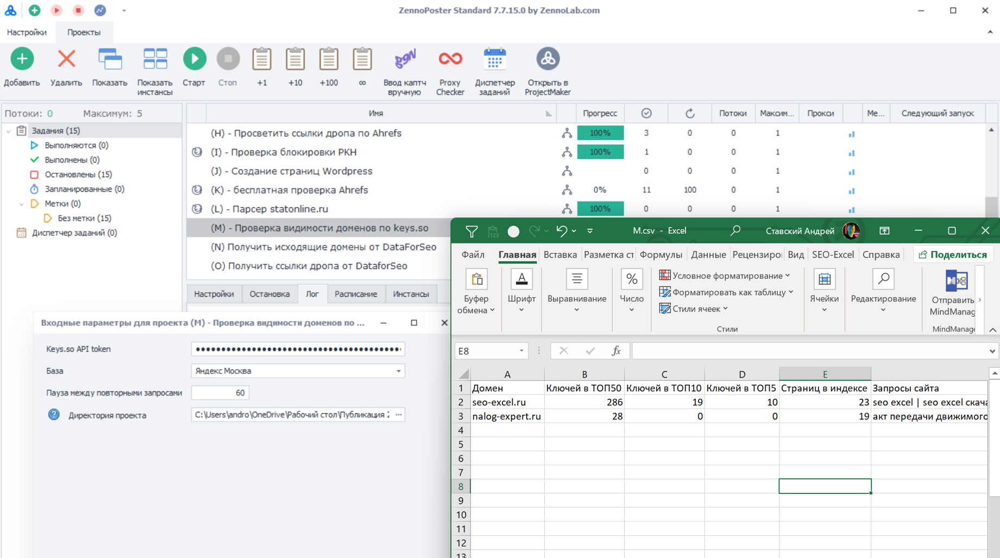This screenshot has height=558, width=1000.
Task: Select Выполняются (0) in the tree
Action: [76, 145]
